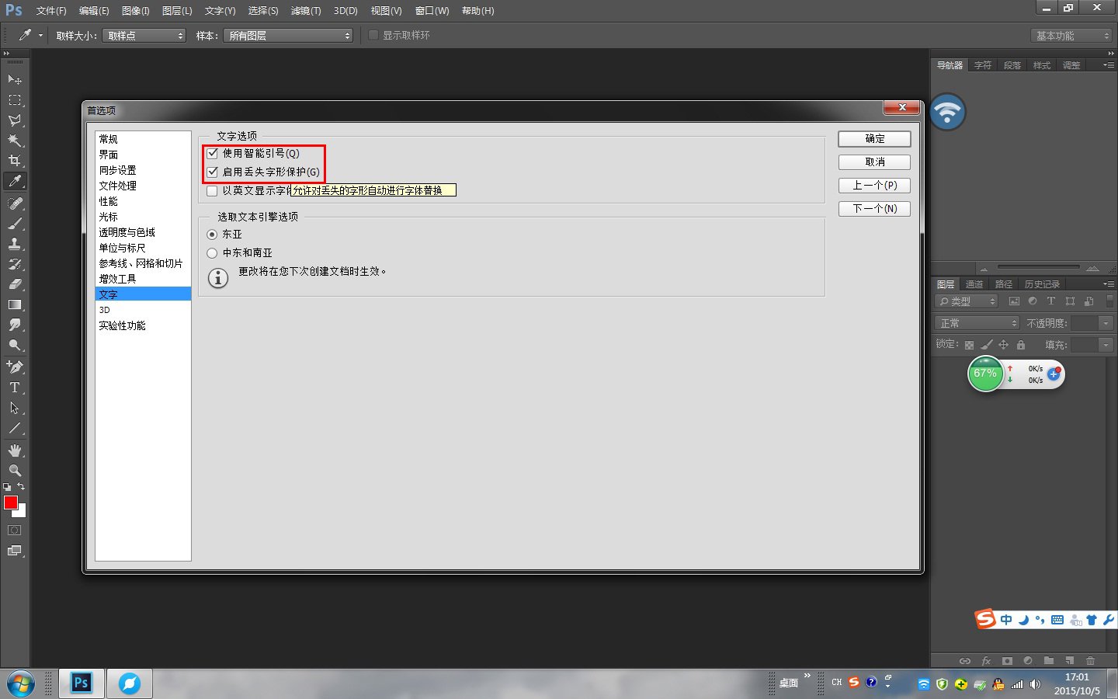
Task: Select the 中东和南亚 radio button
Action: coord(212,252)
